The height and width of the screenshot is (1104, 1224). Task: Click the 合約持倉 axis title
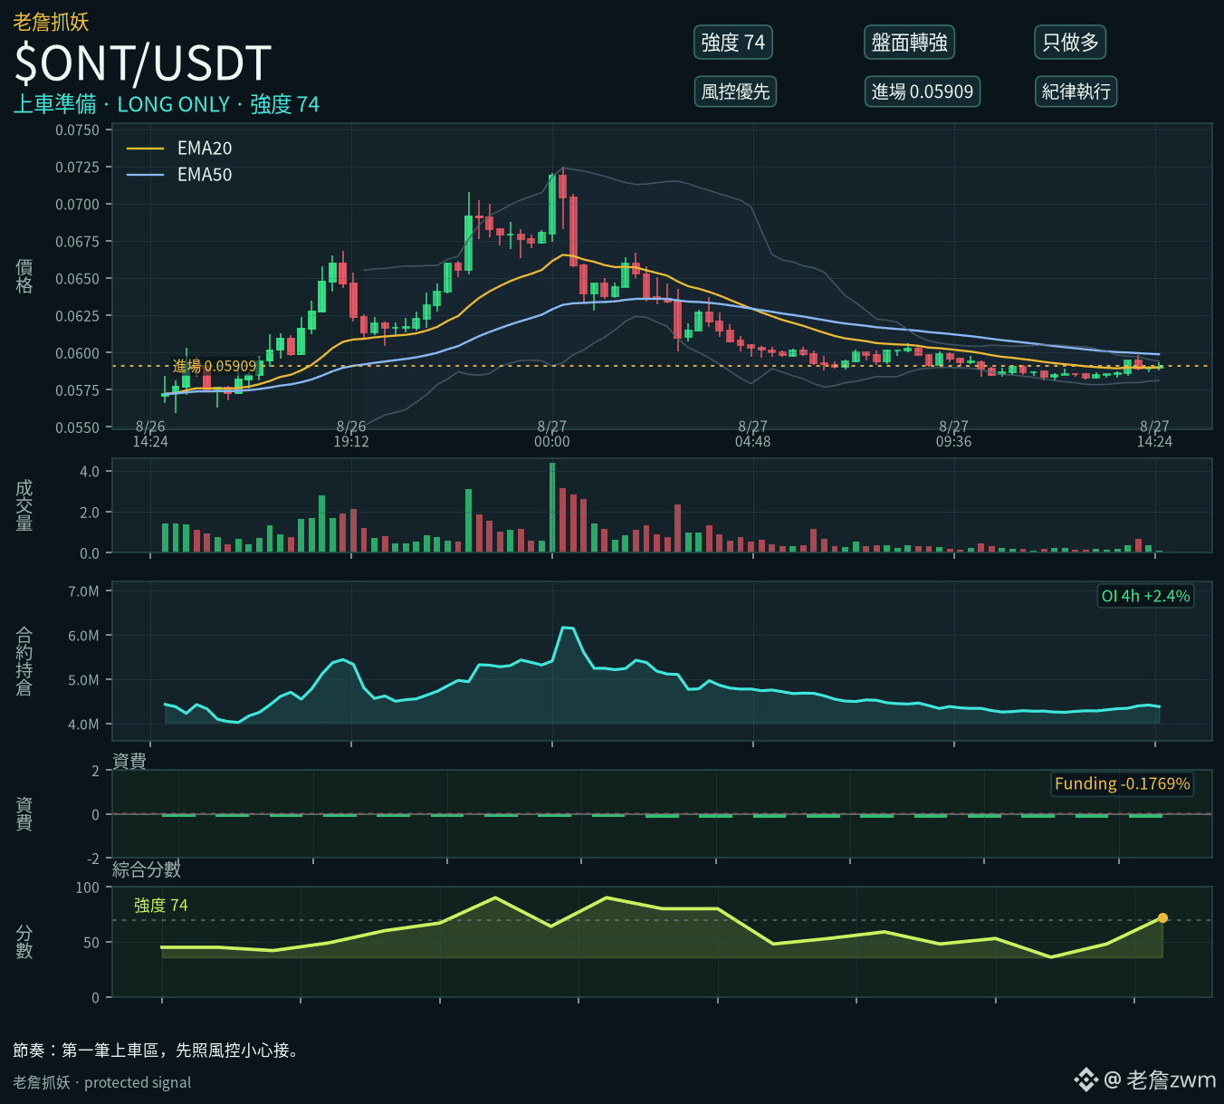pyautogui.click(x=24, y=661)
